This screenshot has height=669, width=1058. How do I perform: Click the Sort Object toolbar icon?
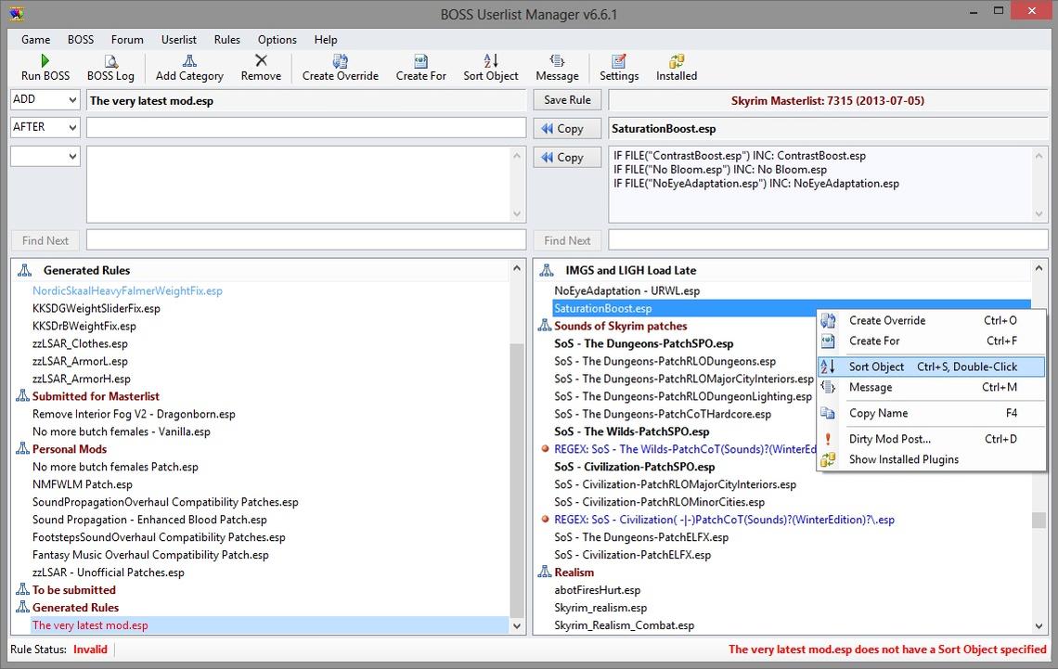click(x=491, y=61)
